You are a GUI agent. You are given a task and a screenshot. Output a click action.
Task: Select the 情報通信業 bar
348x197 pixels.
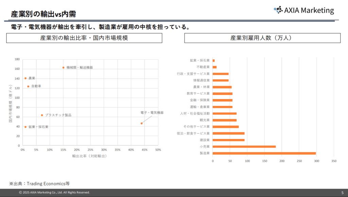coord(221,80)
